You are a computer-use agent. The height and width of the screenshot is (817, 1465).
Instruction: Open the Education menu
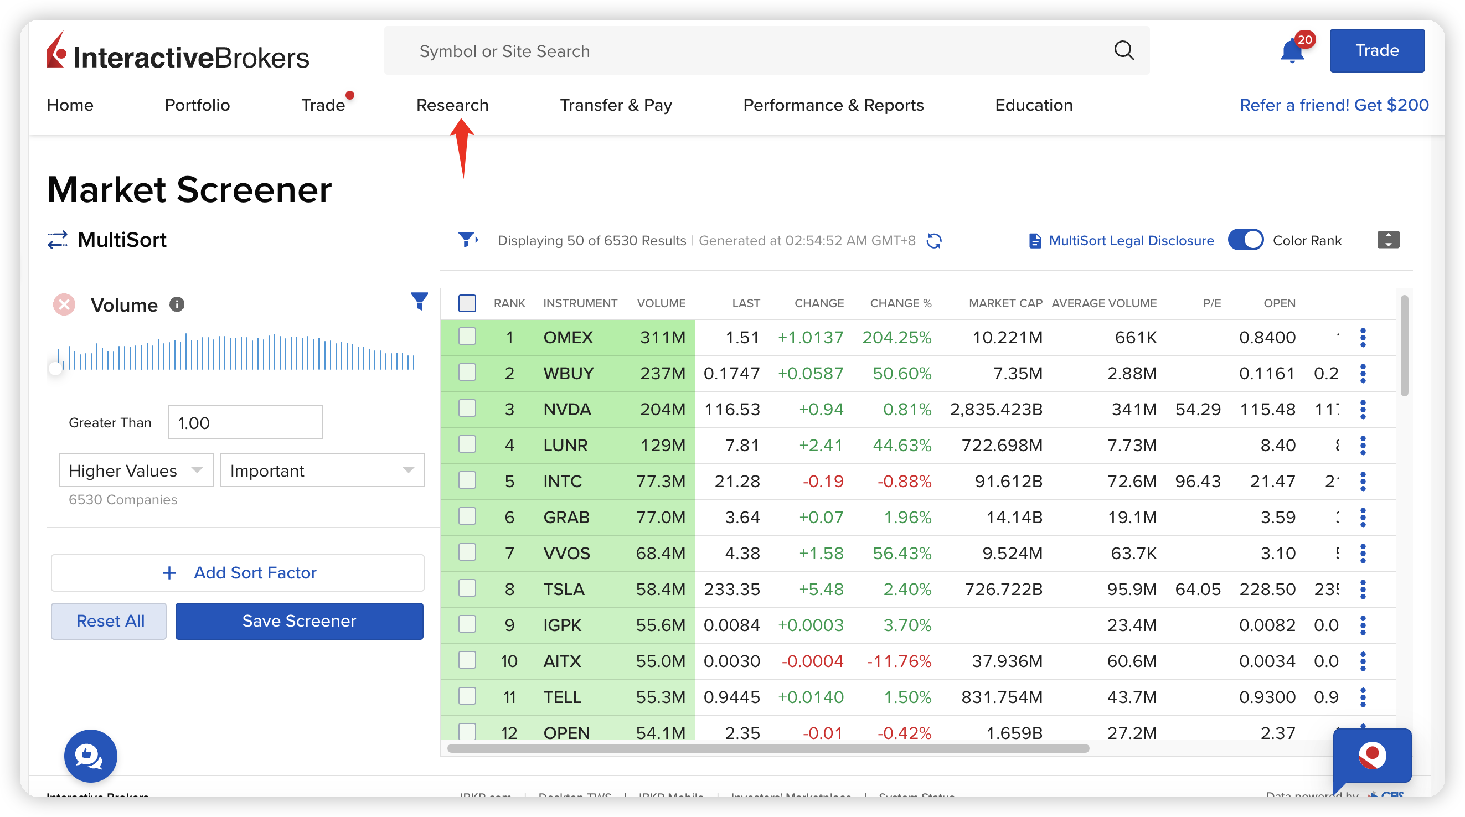(1033, 105)
